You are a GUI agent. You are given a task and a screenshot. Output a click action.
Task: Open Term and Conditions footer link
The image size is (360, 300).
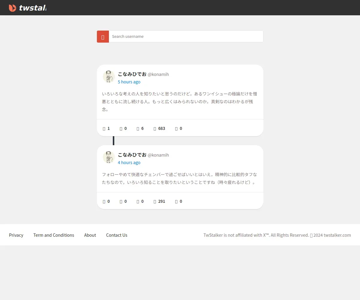tap(54, 235)
